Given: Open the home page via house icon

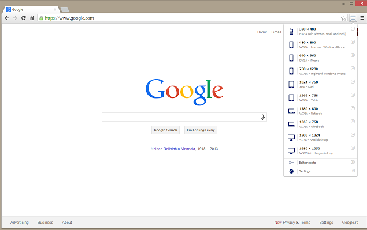Looking at the screenshot, I should [x=32, y=18].
